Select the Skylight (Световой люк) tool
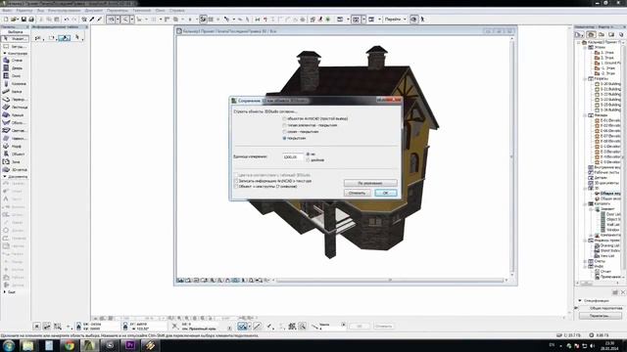The height and width of the screenshot is (352, 627). coord(15,130)
